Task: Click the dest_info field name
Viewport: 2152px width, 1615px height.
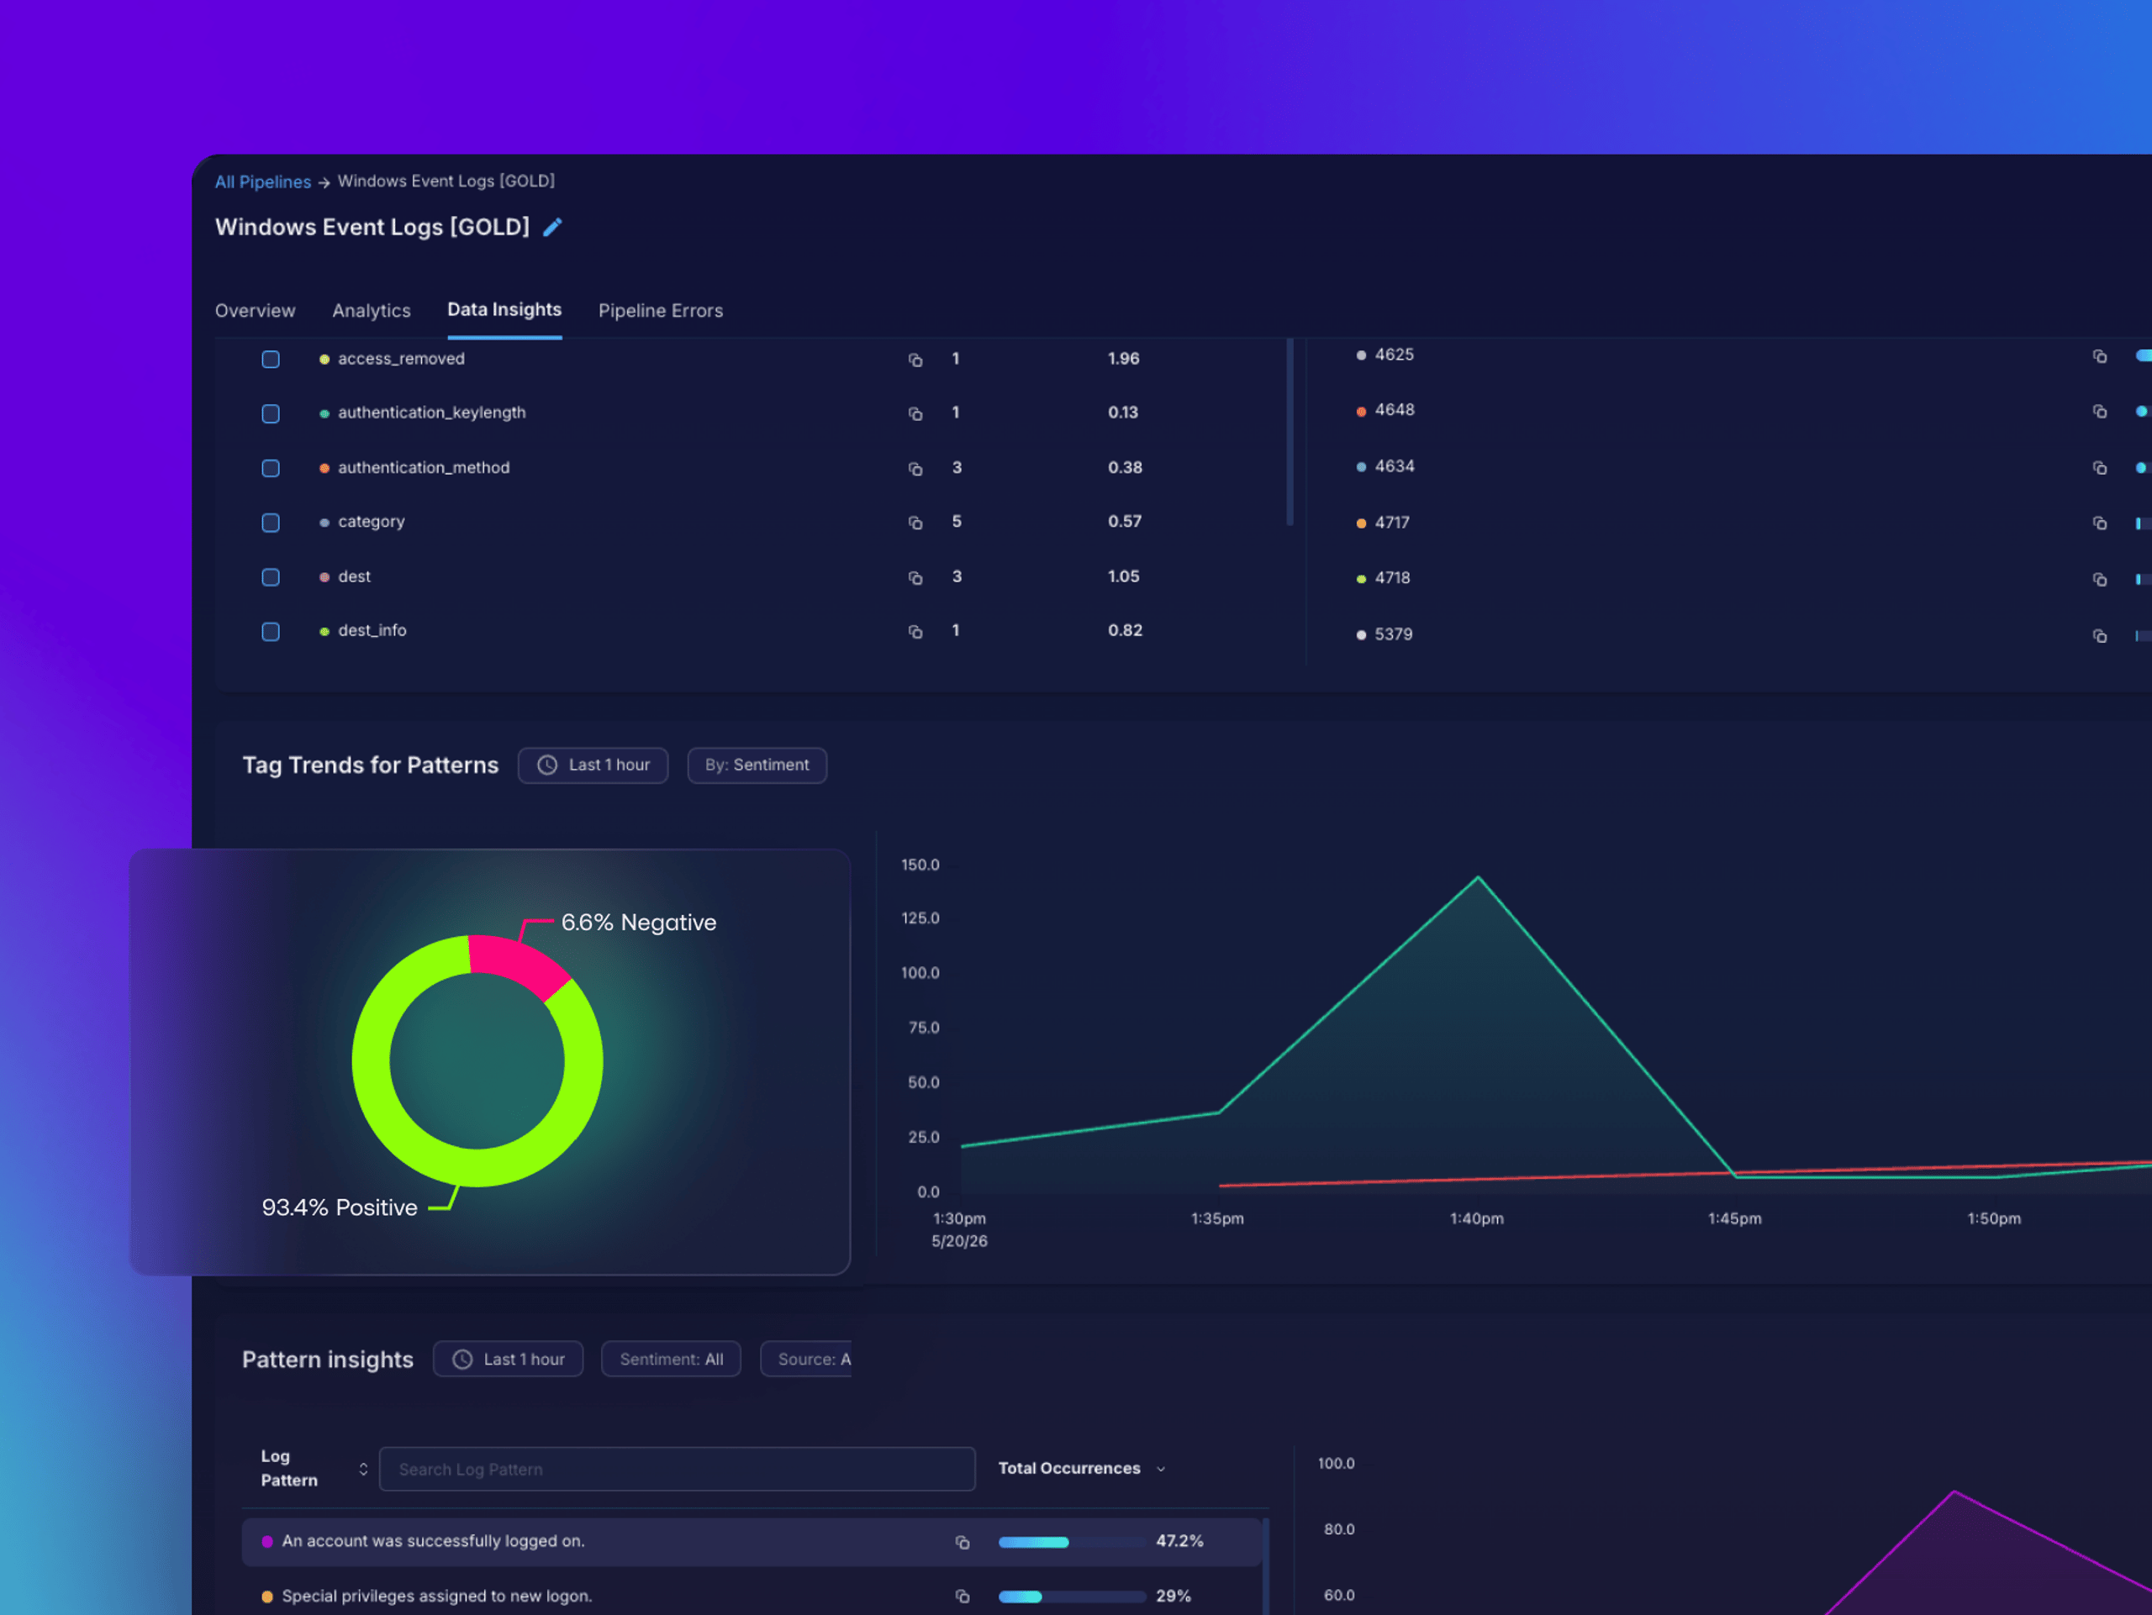Action: (372, 630)
